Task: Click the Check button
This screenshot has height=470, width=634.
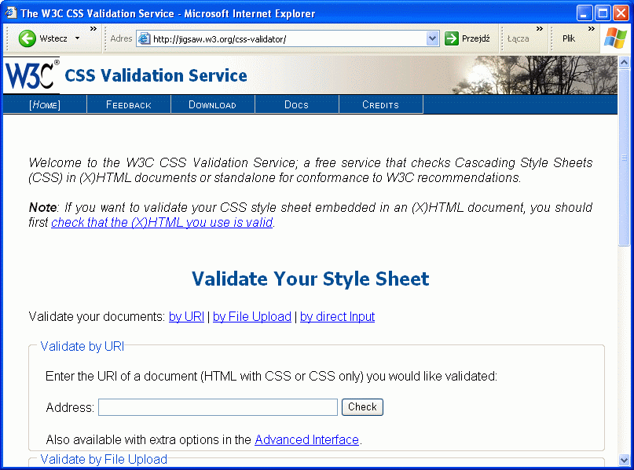Action: 362,407
